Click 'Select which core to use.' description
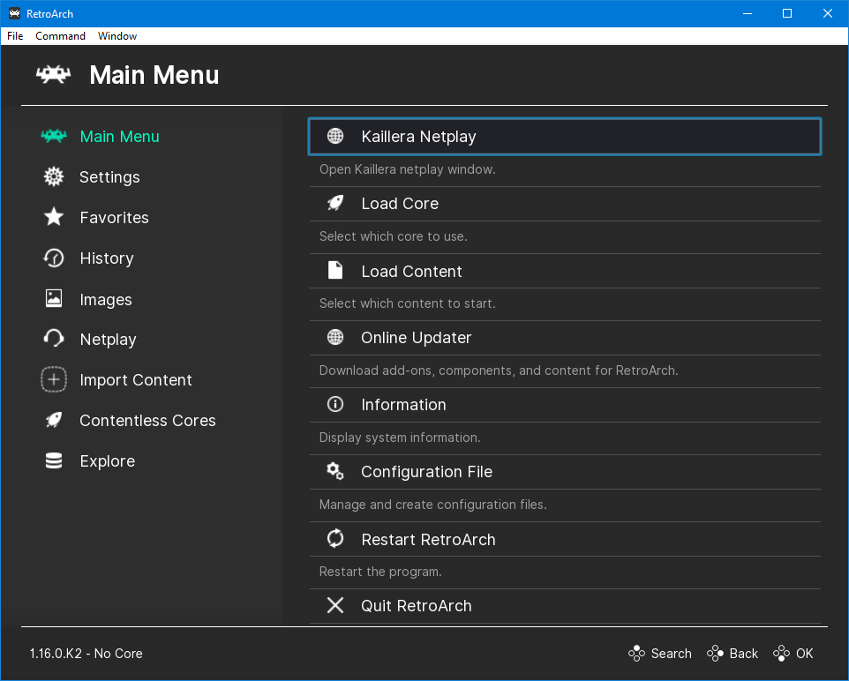This screenshot has width=849, height=681. pos(393,236)
